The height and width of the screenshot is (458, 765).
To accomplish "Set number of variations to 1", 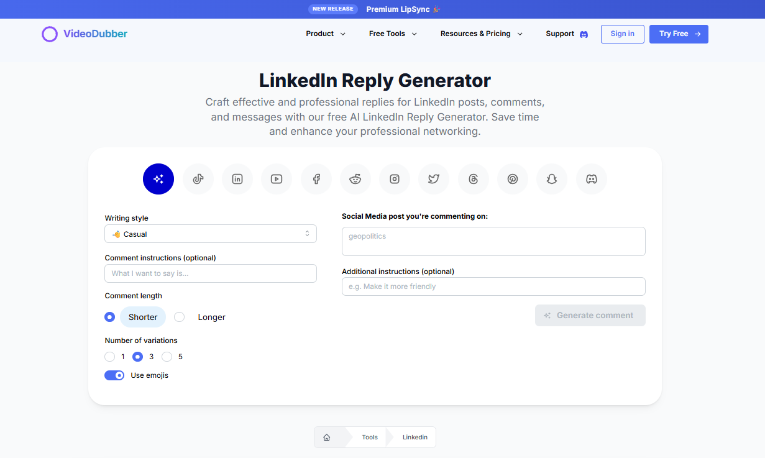I will pyautogui.click(x=110, y=357).
